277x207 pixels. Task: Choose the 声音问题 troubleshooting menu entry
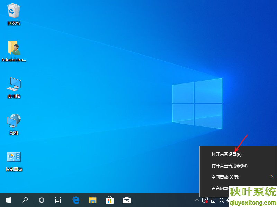pos(220,188)
